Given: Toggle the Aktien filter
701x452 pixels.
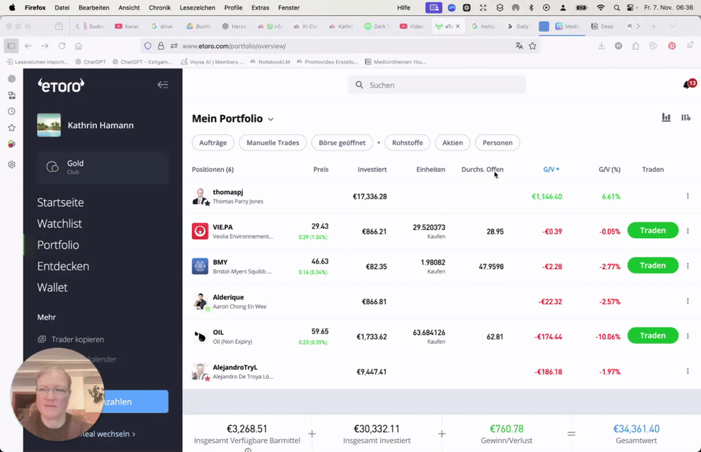Looking at the screenshot, I should click(x=452, y=142).
